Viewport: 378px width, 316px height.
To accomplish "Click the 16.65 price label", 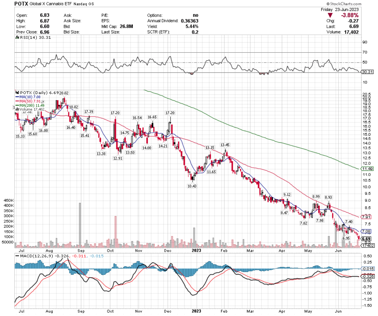I will [x=152, y=117].
